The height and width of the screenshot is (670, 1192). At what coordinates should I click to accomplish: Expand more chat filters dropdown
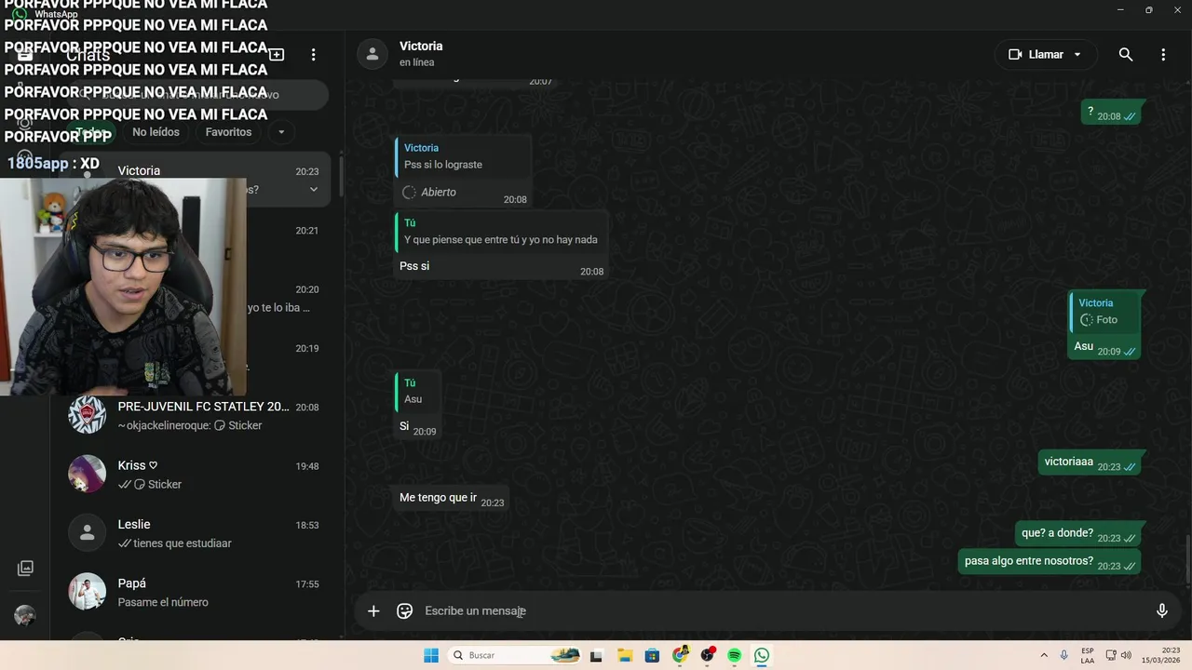281,132
